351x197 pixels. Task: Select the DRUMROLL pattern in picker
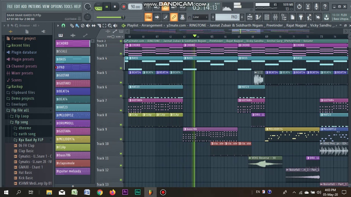click(x=73, y=123)
